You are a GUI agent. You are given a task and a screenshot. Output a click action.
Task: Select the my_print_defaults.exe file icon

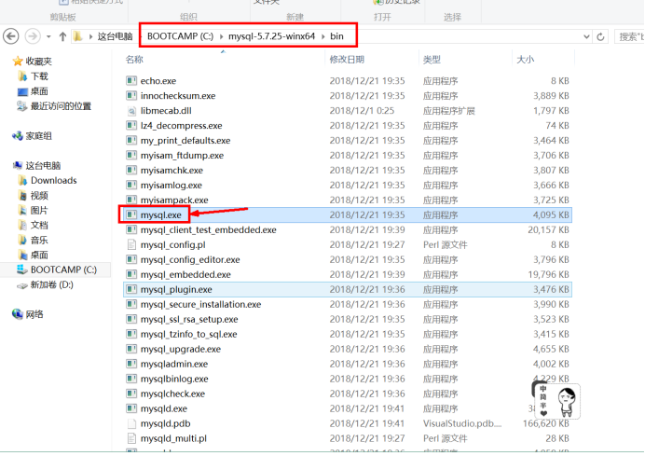pos(131,140)
